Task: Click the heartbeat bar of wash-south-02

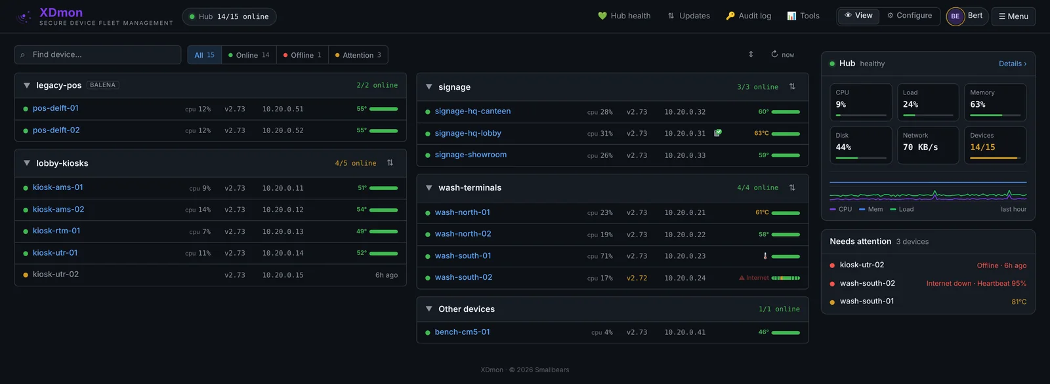Action: pos(786,278)
